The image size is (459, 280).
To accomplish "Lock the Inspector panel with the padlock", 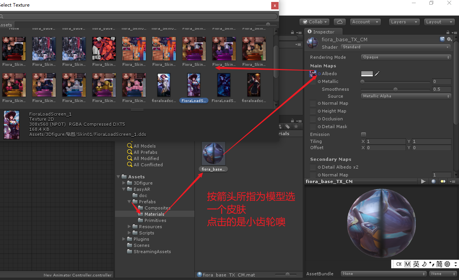I will [448, 32].
